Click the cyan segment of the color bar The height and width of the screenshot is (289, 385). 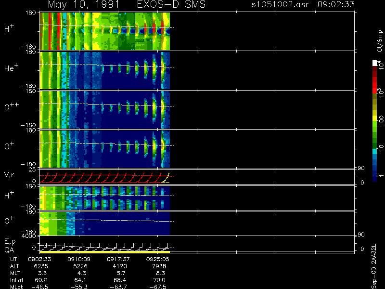(x=375, y=152)
